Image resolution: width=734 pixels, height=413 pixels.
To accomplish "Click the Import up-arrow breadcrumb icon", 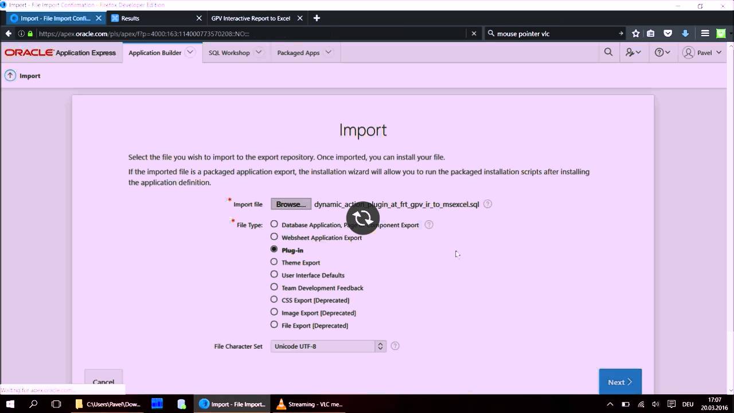I will click(x=10, y=75).
